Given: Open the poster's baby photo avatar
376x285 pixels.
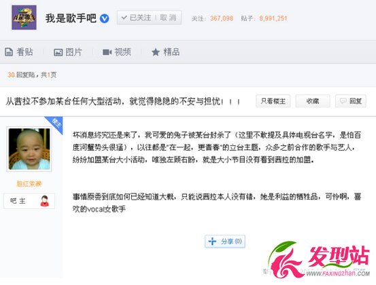Looking at the screenshot, I should click(29, 149).
